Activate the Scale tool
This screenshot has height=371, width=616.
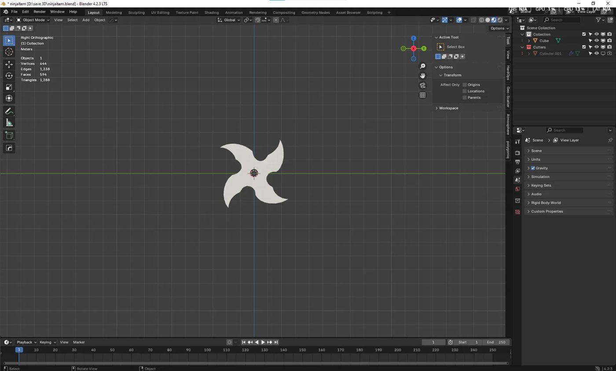click(x=9, y=87)
